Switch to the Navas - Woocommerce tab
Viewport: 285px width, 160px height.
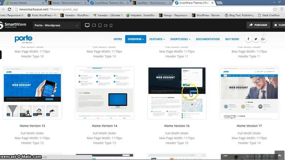point(66,3)
